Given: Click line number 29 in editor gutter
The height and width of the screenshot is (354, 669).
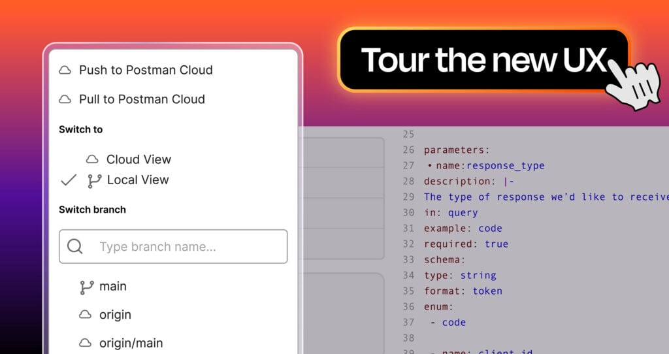Looking at the screenshot, I should pos(408,197).
